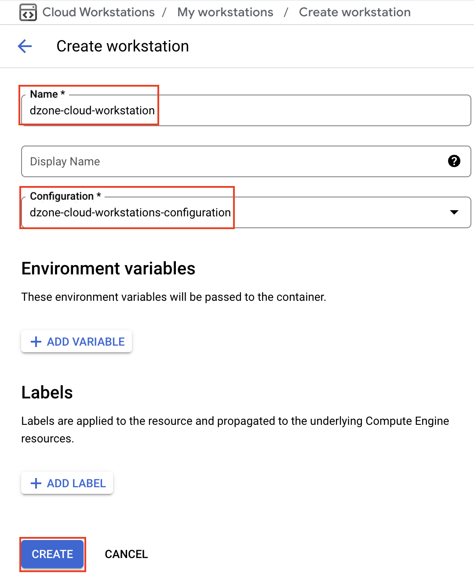Navigate to My workstations breadcrumb
Screen dimensions: 474x573
click(225, 12)
